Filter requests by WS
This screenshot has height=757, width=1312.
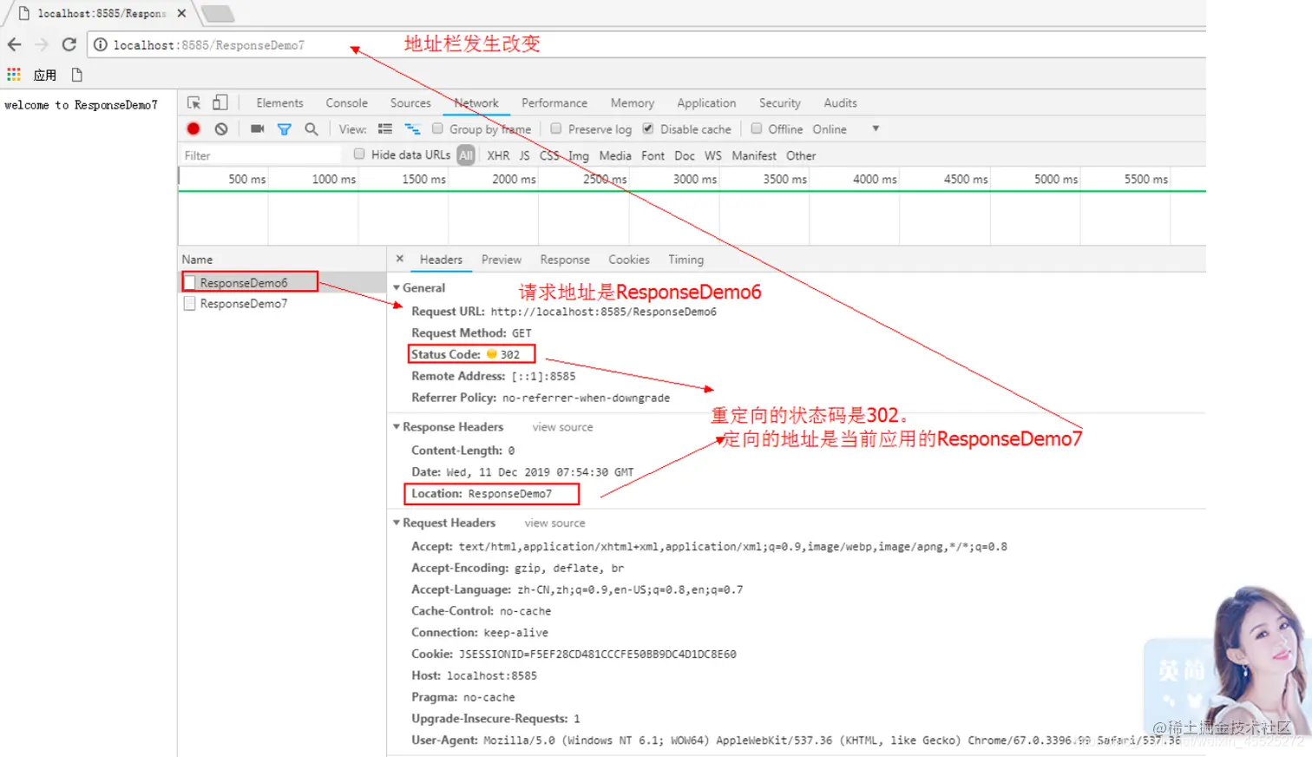pyautogui.click(x=713, y=155)
